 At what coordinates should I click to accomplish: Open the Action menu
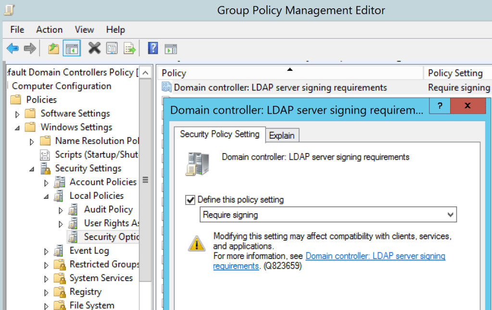coord(49,30)
